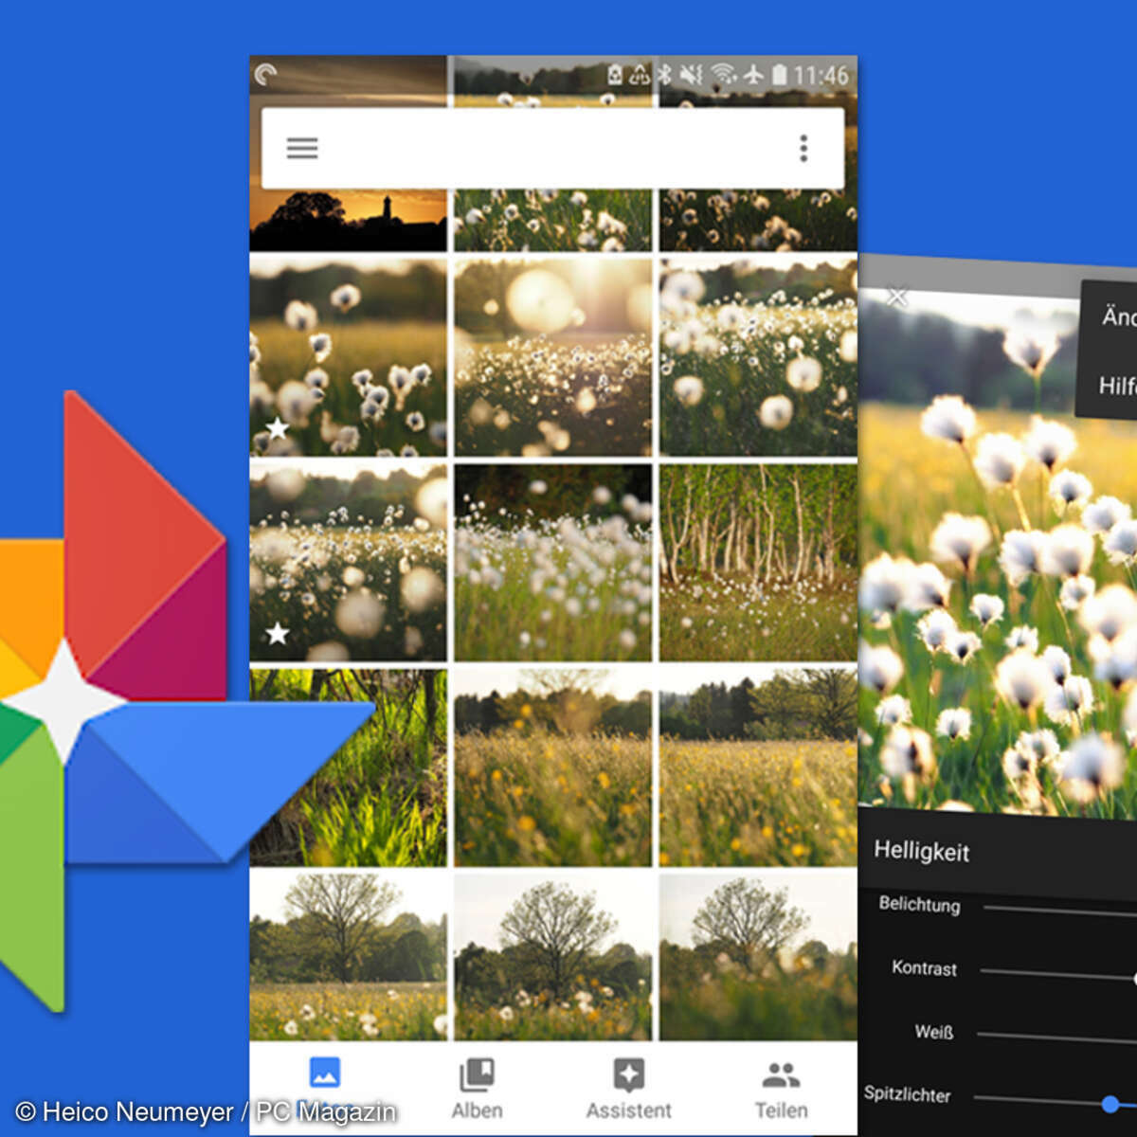Tap the search bar area

tap(552, 148)
